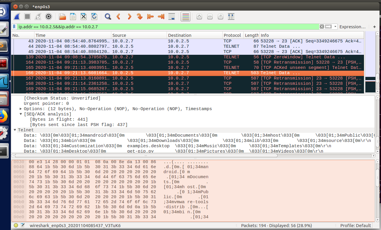The image size is (381, 230).
Task: Sort by the Source column header
Action: [x=139, y=35]
